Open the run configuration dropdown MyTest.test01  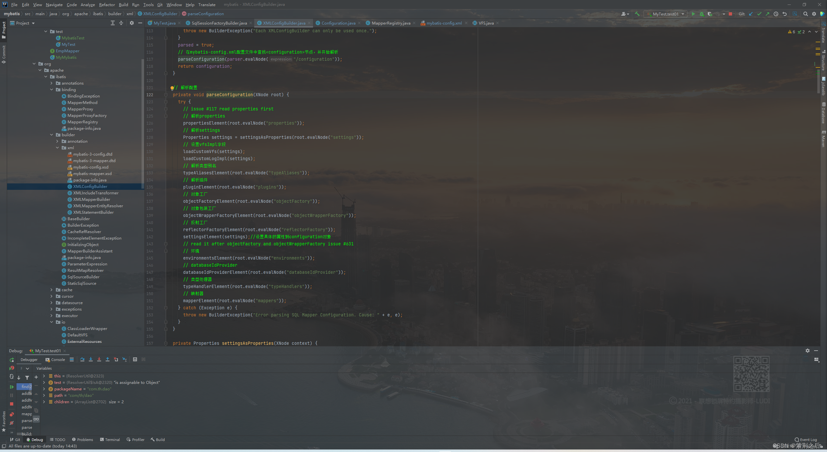click(x=665, y=14)
